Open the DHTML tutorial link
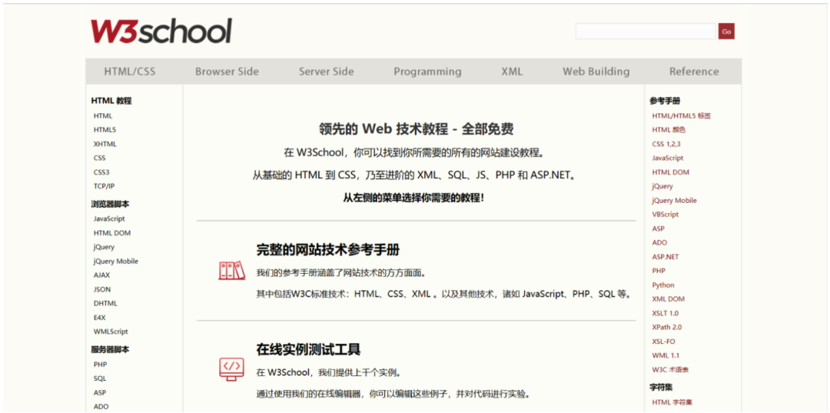830x413 pixels. pyautogui.click(x=105, y=303)
